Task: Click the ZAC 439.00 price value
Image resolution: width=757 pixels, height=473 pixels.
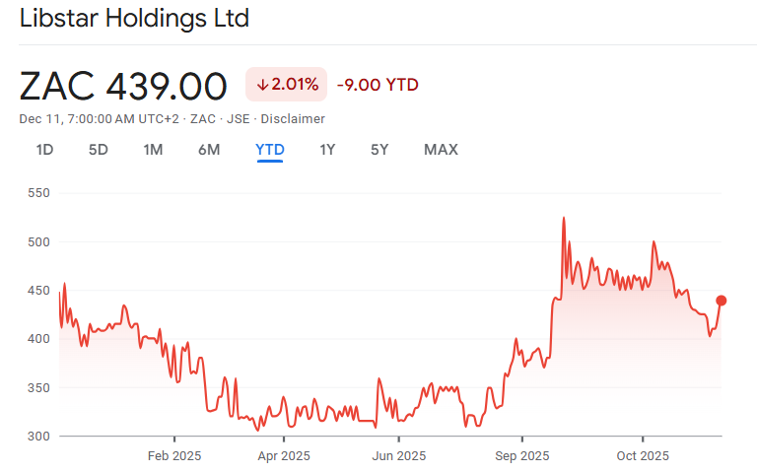Action: tap(123, 86)
